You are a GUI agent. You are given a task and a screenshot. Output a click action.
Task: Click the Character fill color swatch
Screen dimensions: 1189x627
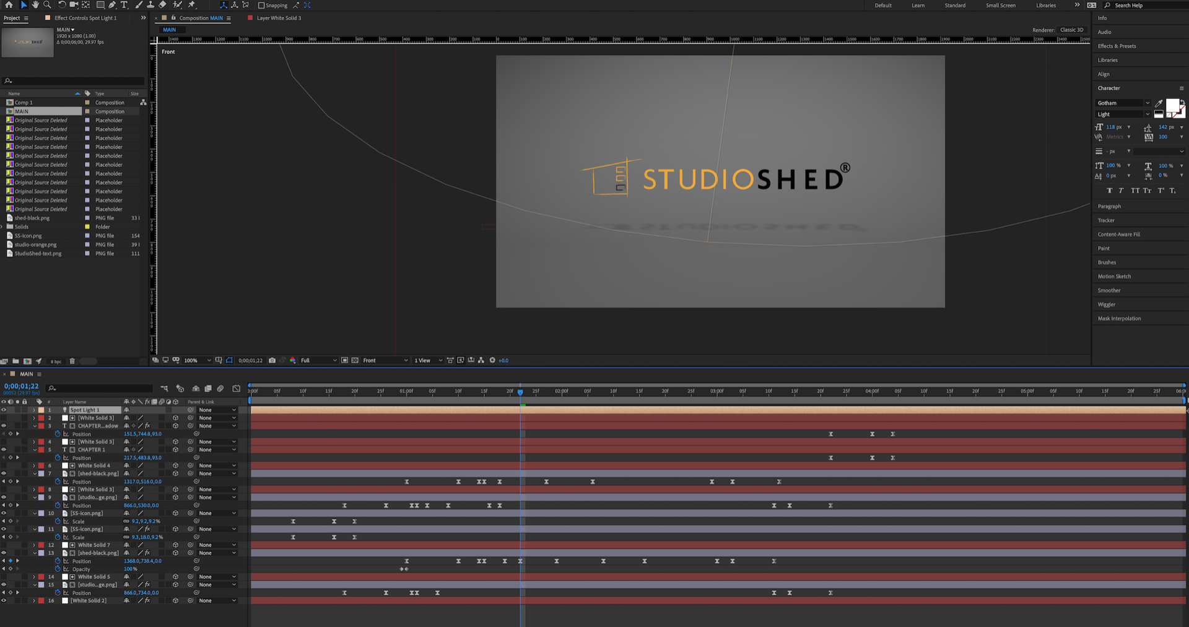tap(1172, 105)
